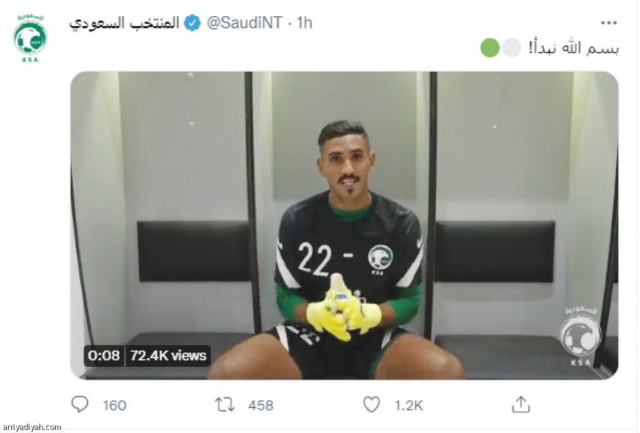Open the share upload icon
Screen dimensions: 640x433
click(521, 404)
